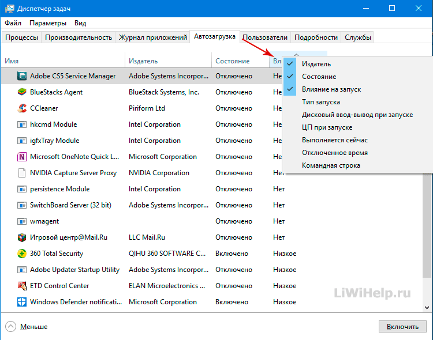Select the wmagent row name
The width and height of the screenshot is (433, 340).
point(44,221)
